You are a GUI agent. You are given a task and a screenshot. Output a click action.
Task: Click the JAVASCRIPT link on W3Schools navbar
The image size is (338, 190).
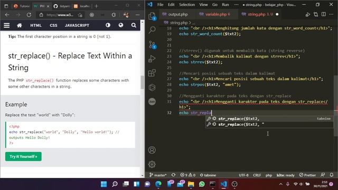tap(77, 25)
